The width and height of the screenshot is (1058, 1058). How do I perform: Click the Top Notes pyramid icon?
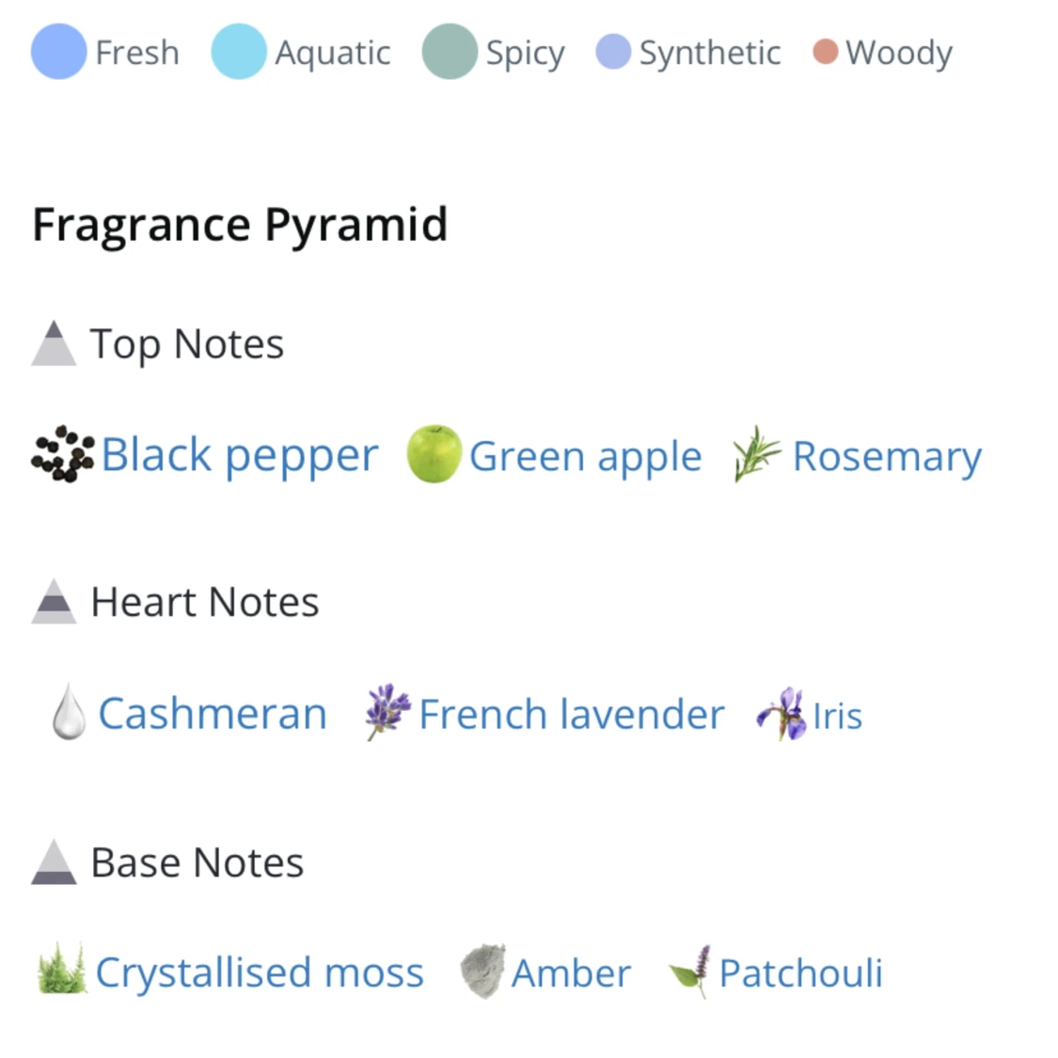click(54, 343)
